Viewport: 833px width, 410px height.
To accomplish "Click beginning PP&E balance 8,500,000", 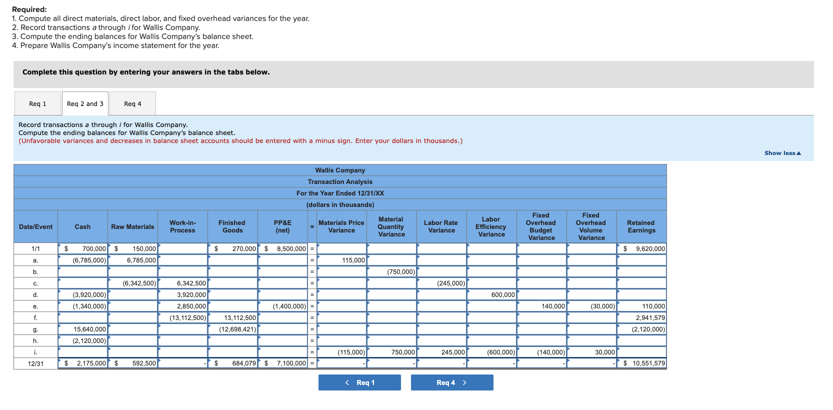I will click(x=283, y=248).
